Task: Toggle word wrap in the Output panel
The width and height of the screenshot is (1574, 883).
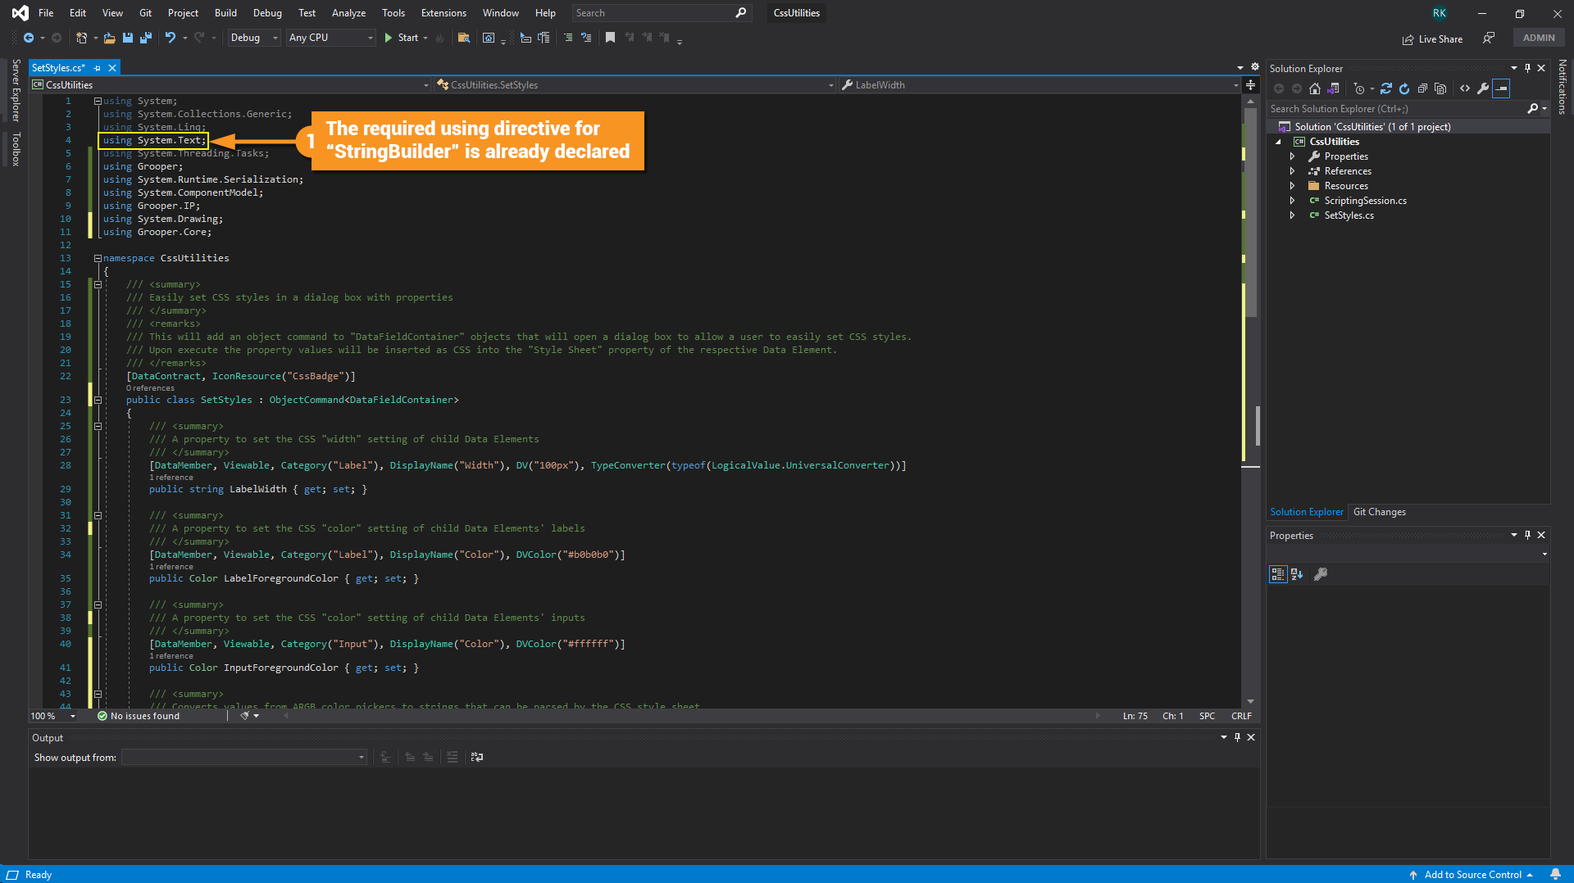Action: click(x=477, y=757)
